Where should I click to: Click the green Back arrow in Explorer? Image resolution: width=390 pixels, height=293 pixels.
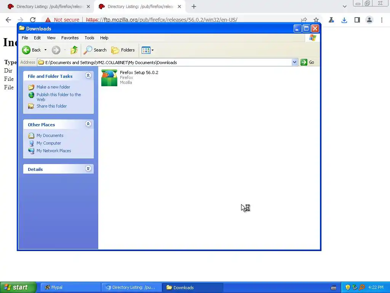click(x=26, y=50)
